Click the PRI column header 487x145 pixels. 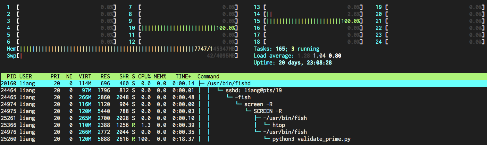click(55, 76)
